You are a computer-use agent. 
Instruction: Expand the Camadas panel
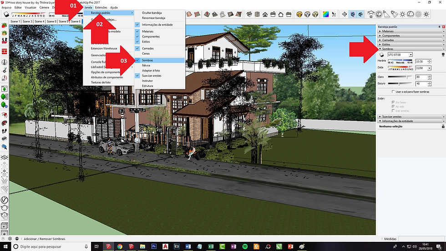[x=411, y=40]
